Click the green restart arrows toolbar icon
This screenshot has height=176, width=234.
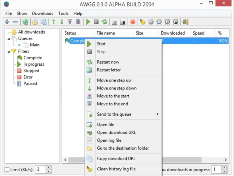point(104,22)
